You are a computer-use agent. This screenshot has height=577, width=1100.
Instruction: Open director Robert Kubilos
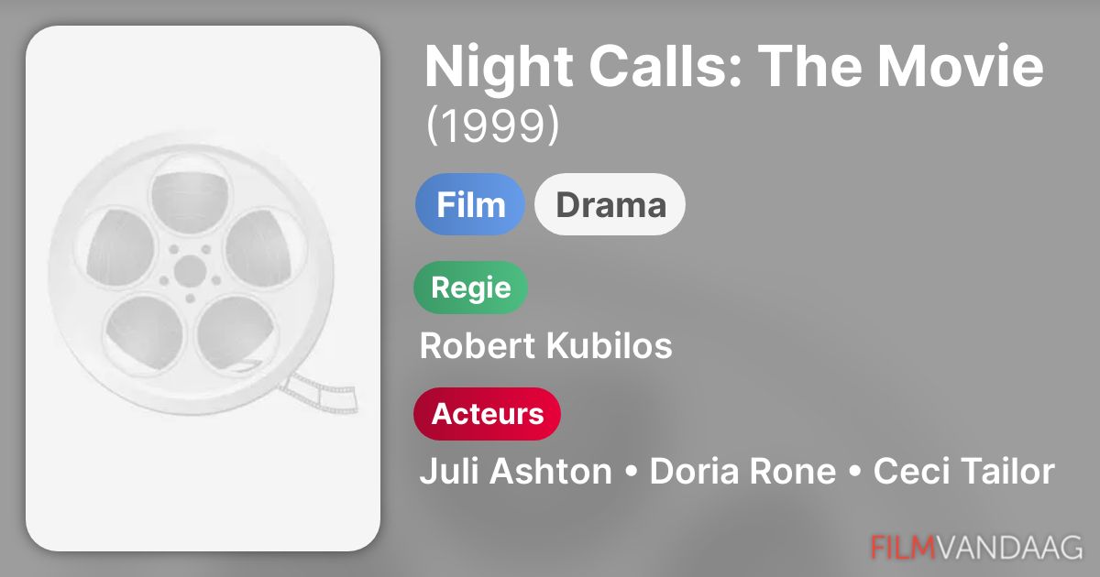[545, 346]
